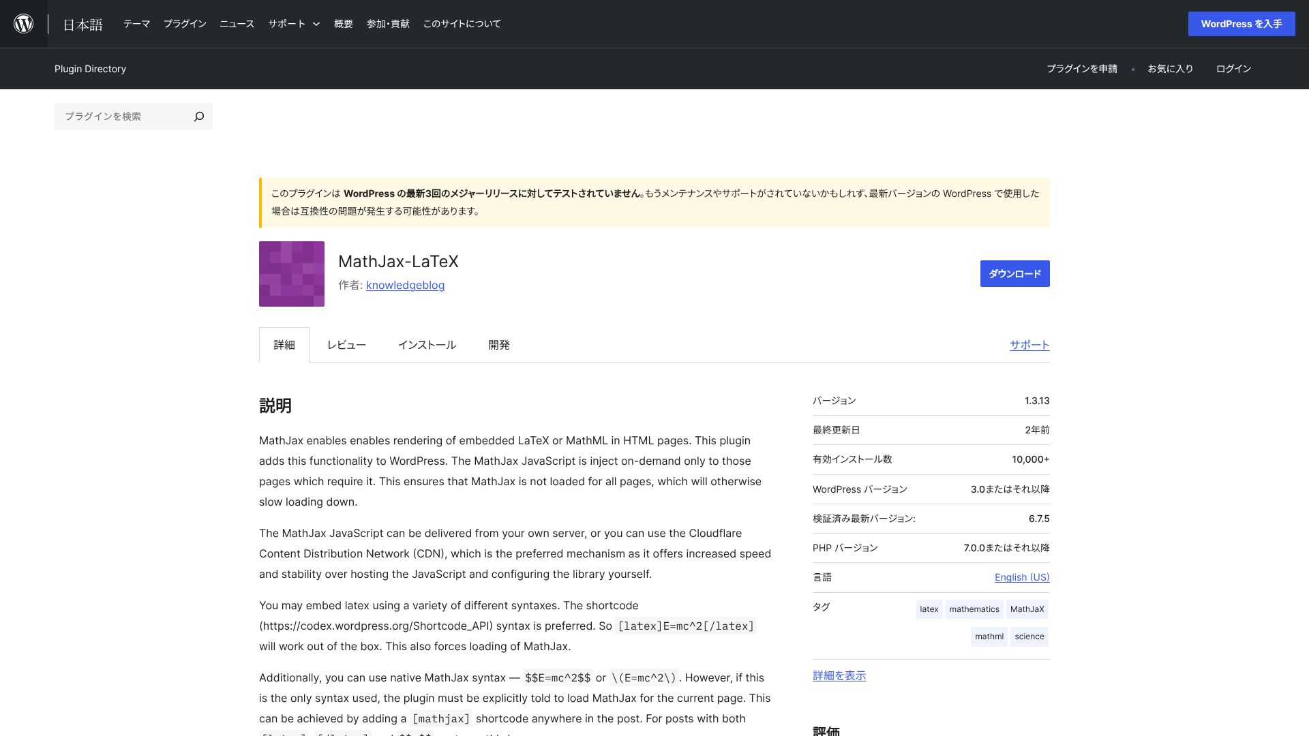Open the このサイトについて menu item
The width and height of the screenshot is (1309, 736).
tap(462, 24)
